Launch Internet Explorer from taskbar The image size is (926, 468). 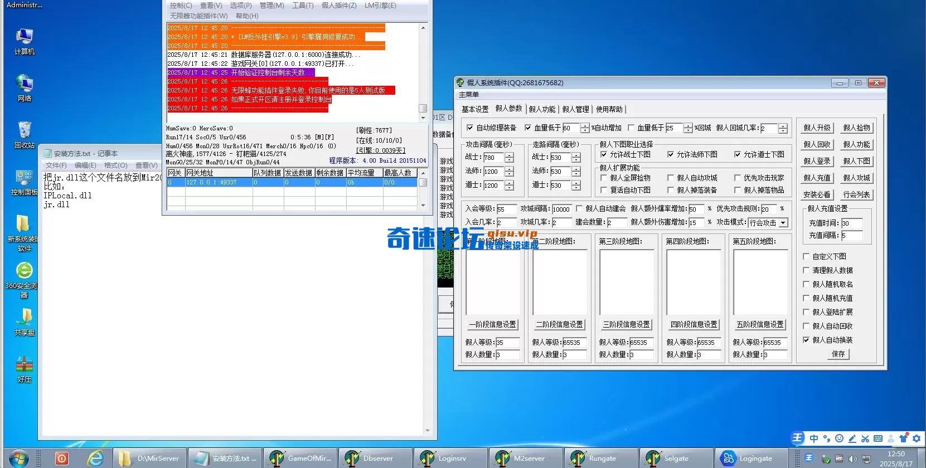[95, 459]
